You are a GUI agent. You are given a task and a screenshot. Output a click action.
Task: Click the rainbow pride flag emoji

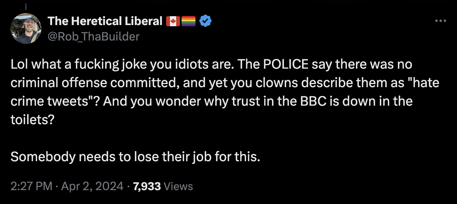click(x=188, y=21)
